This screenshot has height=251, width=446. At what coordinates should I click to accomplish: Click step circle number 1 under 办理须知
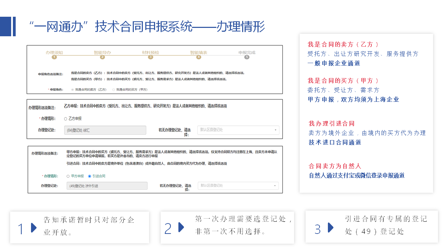(x=54, y=57)
